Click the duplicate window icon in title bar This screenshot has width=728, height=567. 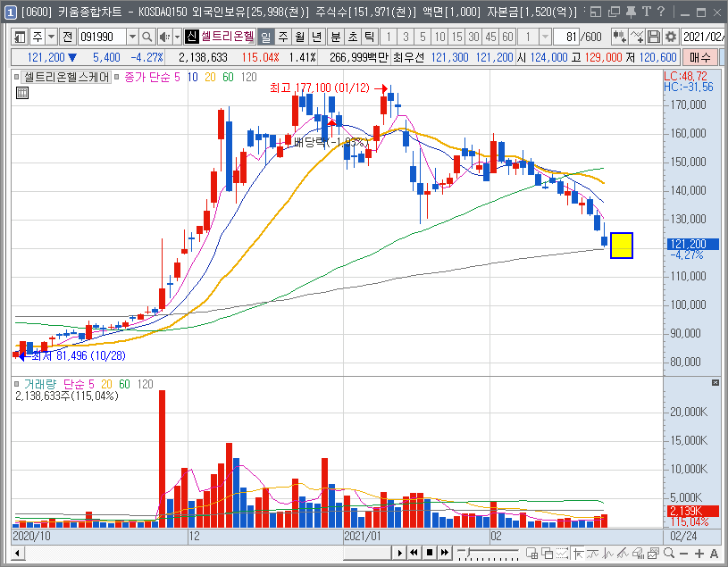(x=614, y=12)
